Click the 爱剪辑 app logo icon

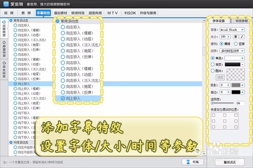point(6,4)
